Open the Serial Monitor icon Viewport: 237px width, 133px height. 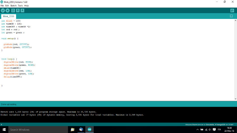pyautogui.click(x=232, y=11)
